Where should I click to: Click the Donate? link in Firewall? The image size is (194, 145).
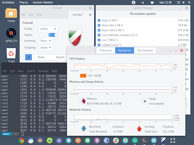pyautogui.click(x=78, y=15)
